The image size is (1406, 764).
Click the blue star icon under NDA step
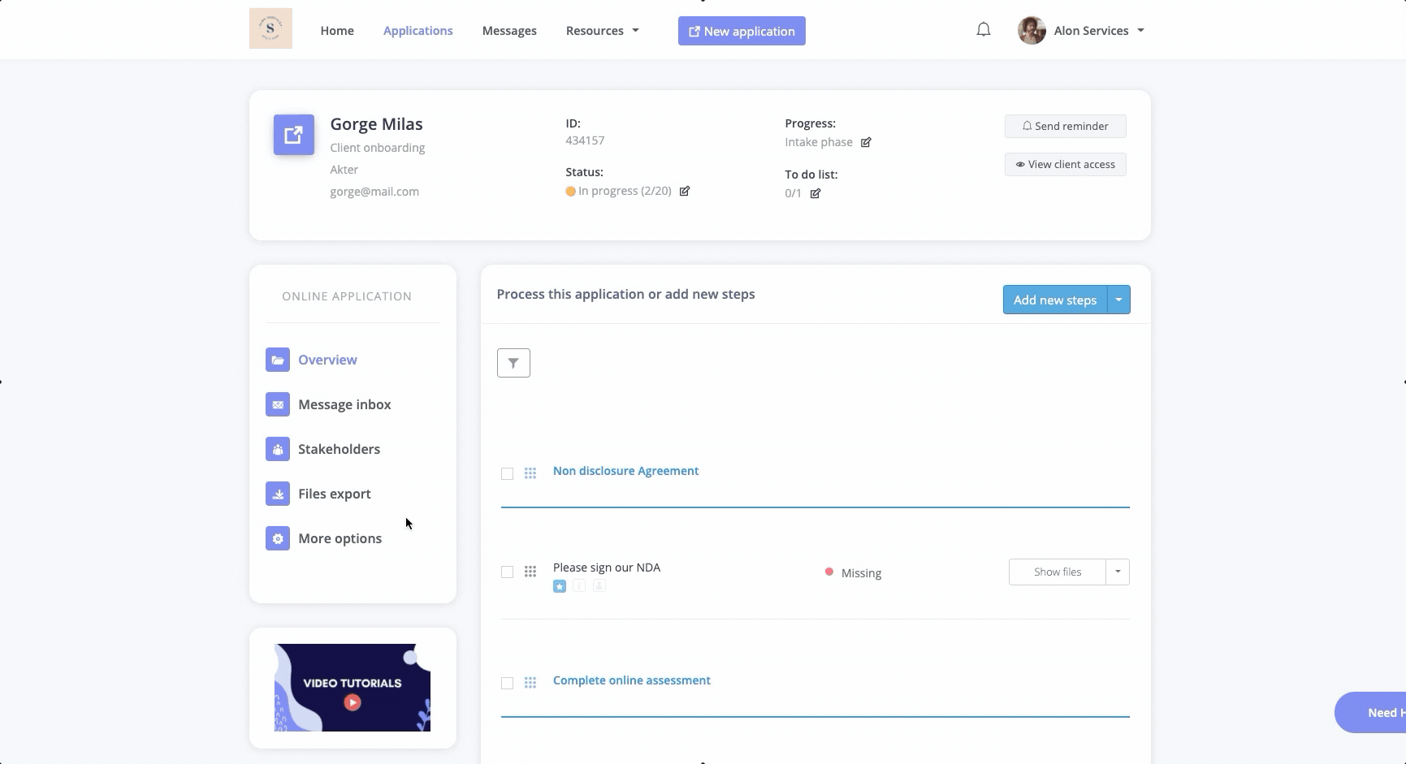point(560,586)
